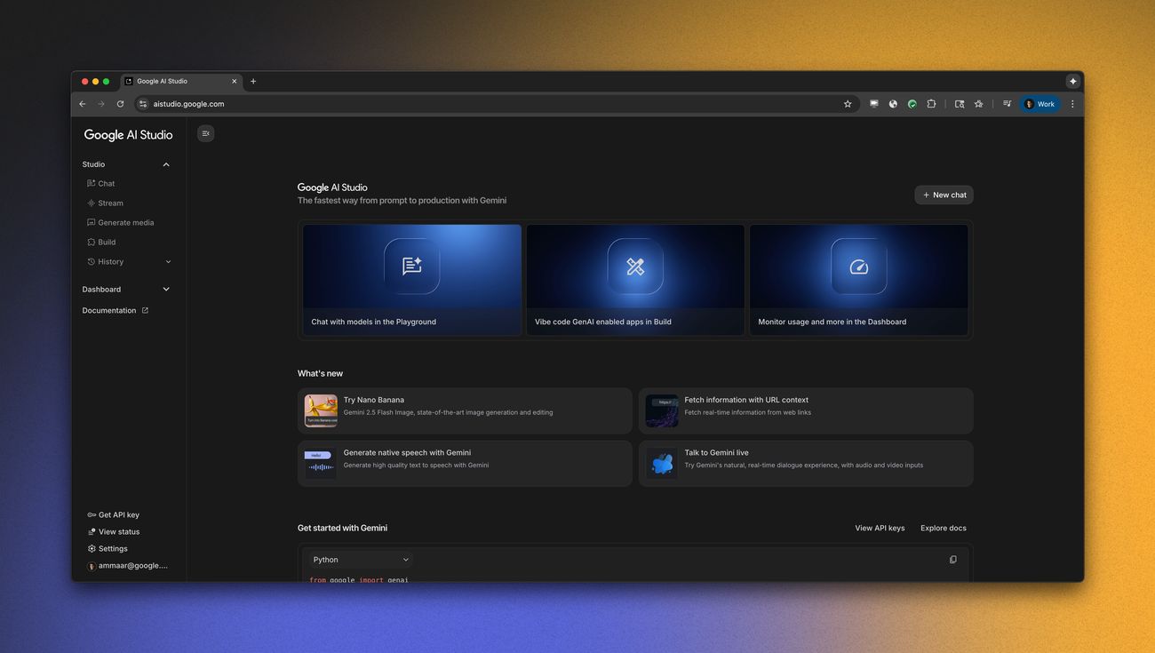Open Stream from the sidebar

click(x=110, y=203)
